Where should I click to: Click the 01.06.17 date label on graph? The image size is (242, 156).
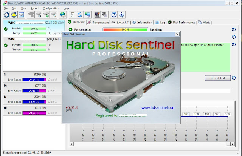(227, 135)
